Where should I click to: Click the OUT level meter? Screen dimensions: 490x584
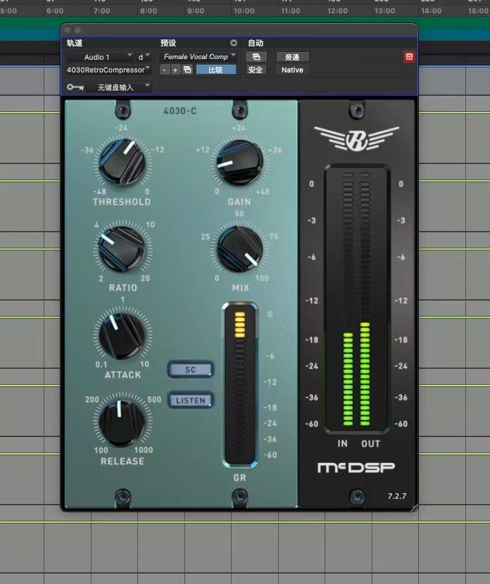click(x=365, y=300)
